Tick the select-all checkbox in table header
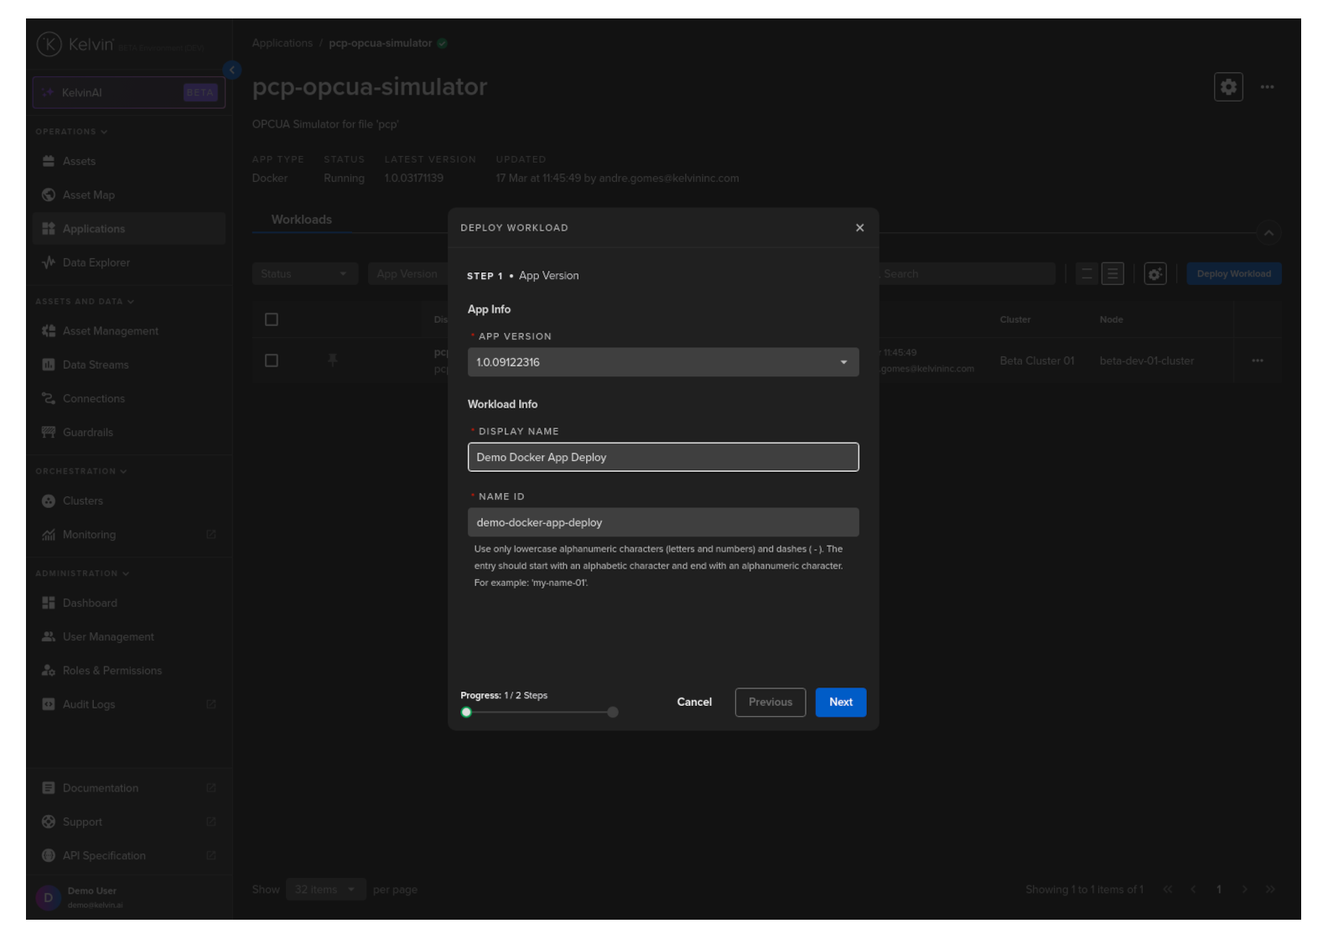This screenshot has width=1328, height=939. pos(272,319)
